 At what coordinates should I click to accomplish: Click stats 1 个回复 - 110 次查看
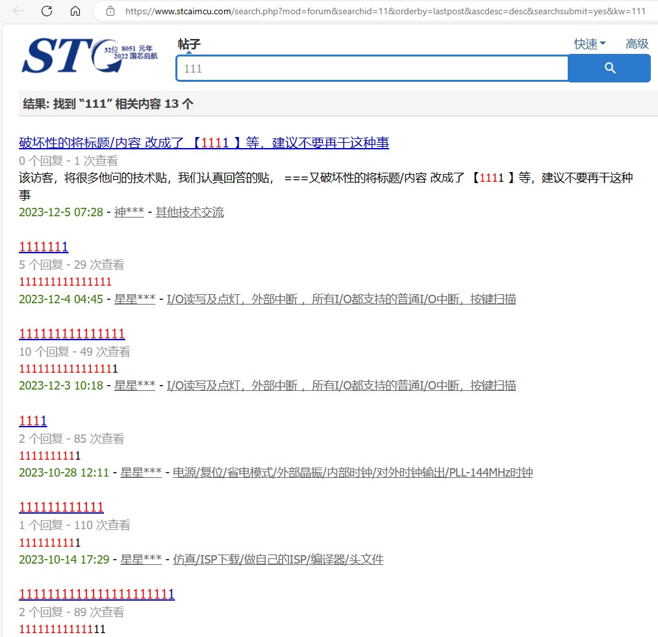[x=75, y=525]
